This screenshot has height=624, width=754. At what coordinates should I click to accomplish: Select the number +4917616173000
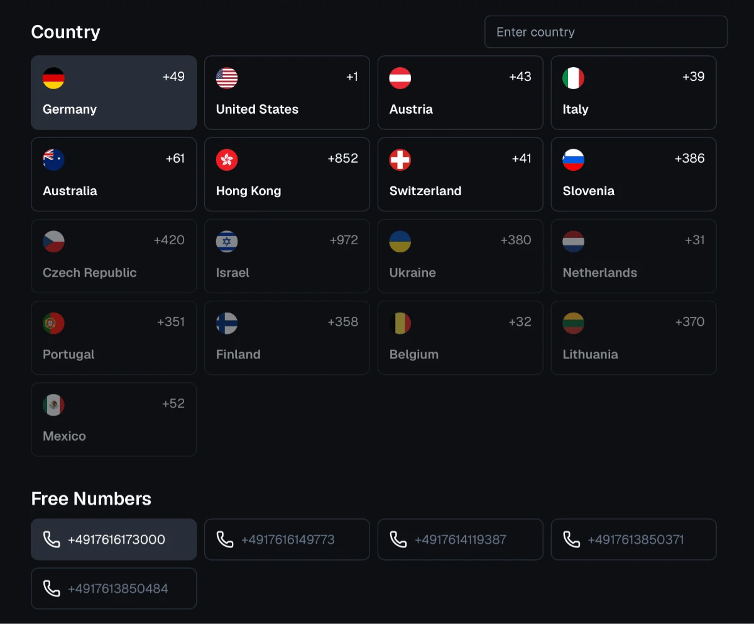tap(114, 539)
